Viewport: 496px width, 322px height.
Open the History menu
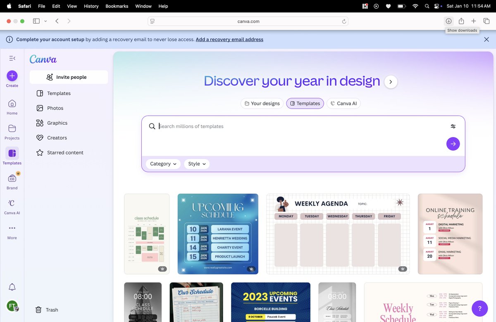(x=91, y=6)
